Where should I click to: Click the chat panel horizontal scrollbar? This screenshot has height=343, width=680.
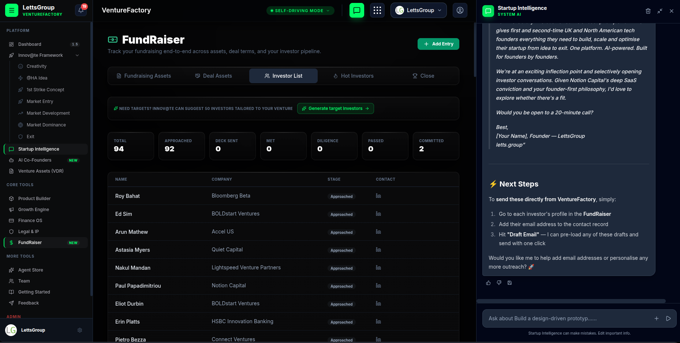[x=571, y=301]
